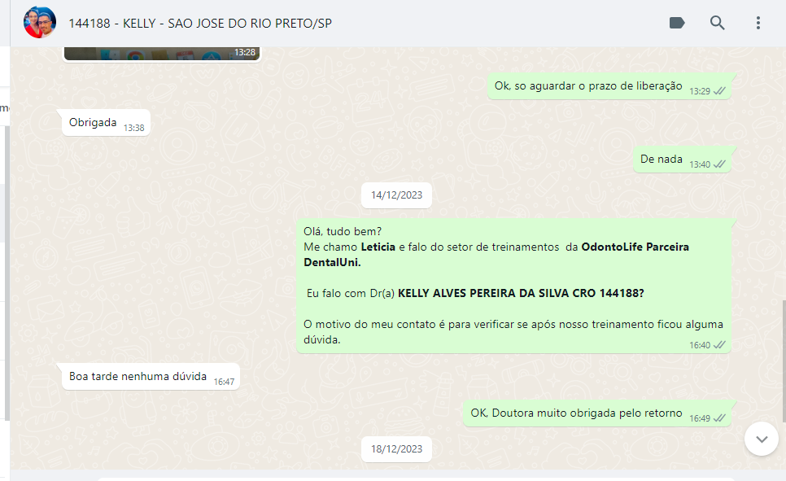Click the 18/12/2023 date chip

click(x=396, y=449)
